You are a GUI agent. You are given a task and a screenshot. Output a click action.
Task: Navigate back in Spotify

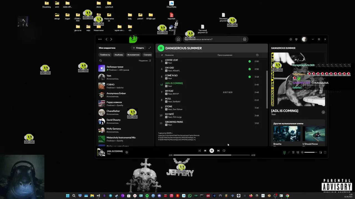coord(106,39)
